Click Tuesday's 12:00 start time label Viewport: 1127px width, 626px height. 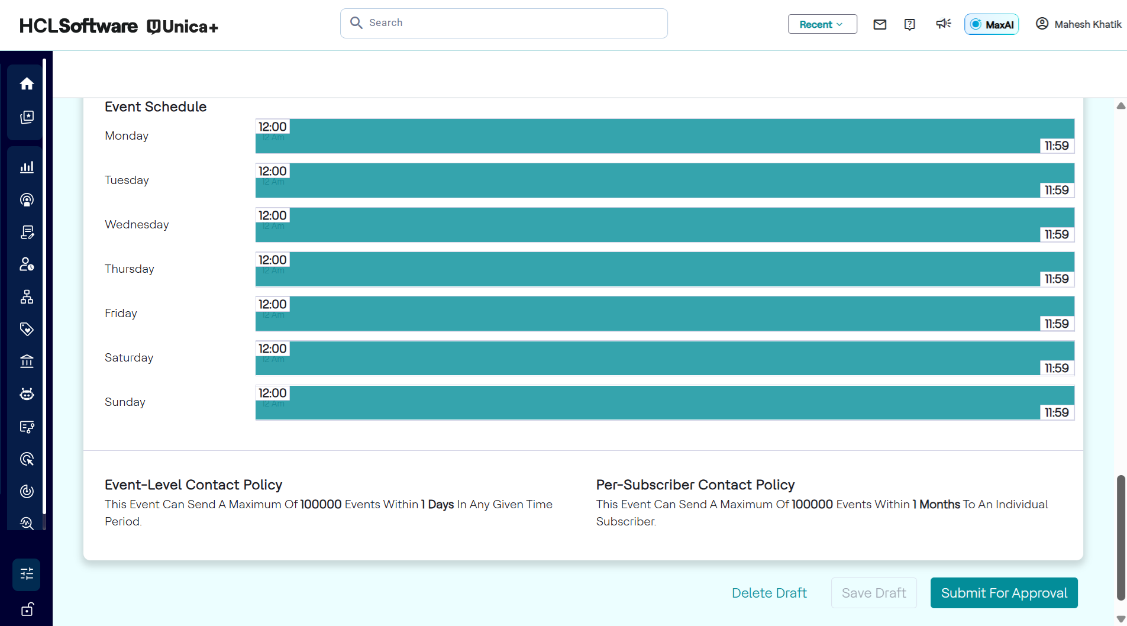coord(272,171)
